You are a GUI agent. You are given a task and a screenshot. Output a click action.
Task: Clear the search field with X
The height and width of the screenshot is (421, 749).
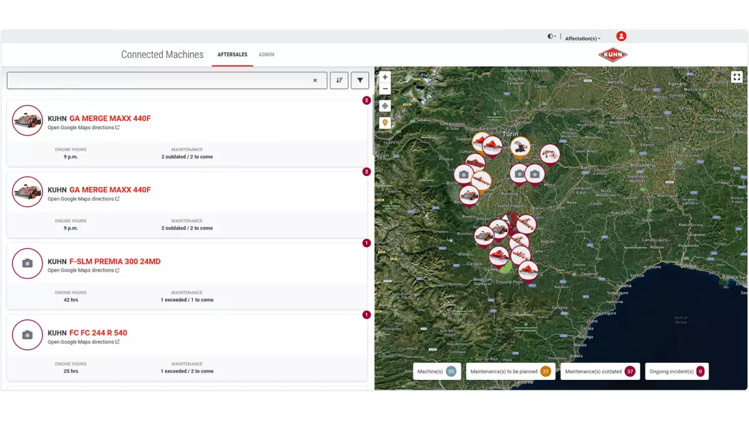(315, 80)
